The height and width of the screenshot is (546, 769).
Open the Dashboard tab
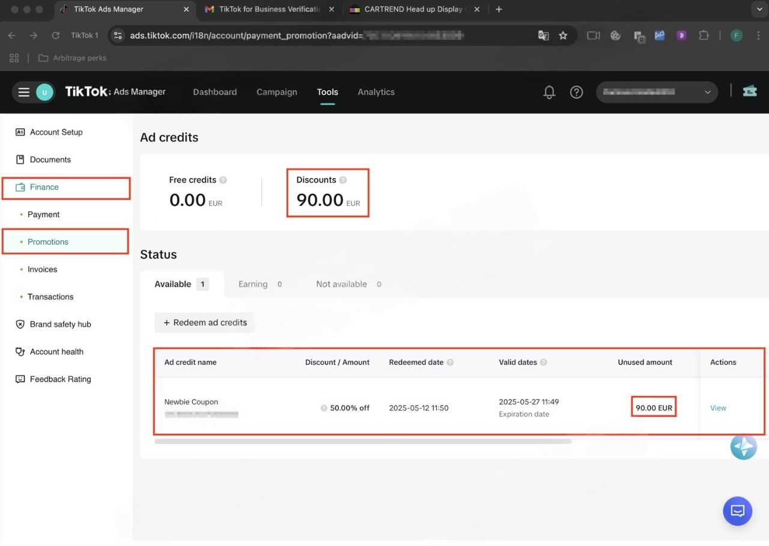[x=215, y=92]
